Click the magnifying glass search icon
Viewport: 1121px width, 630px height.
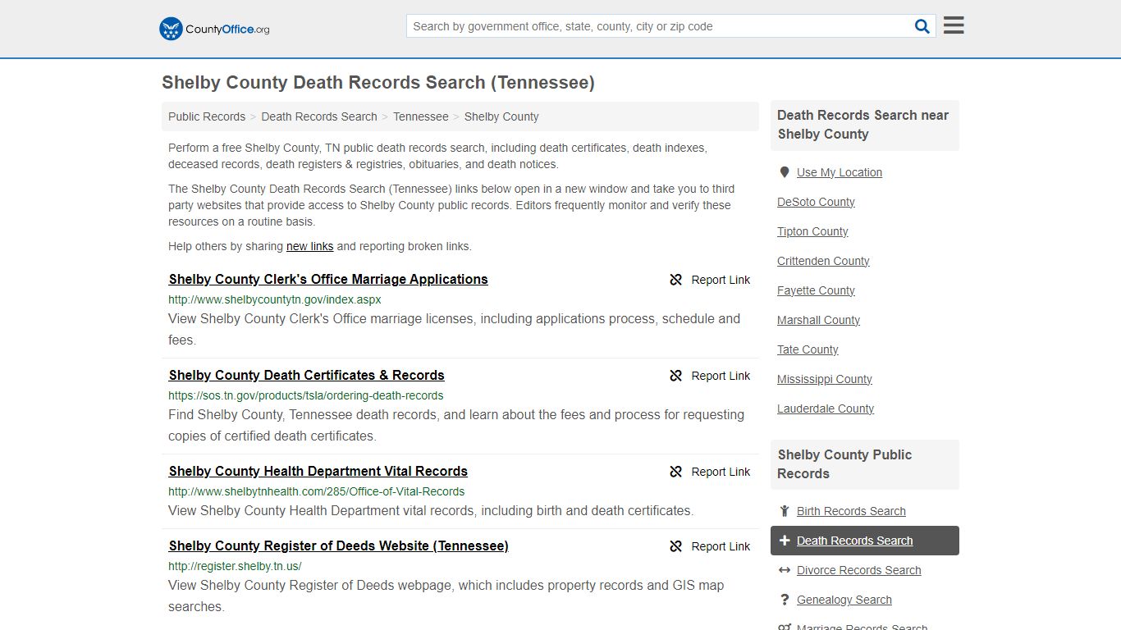point(922,26)
